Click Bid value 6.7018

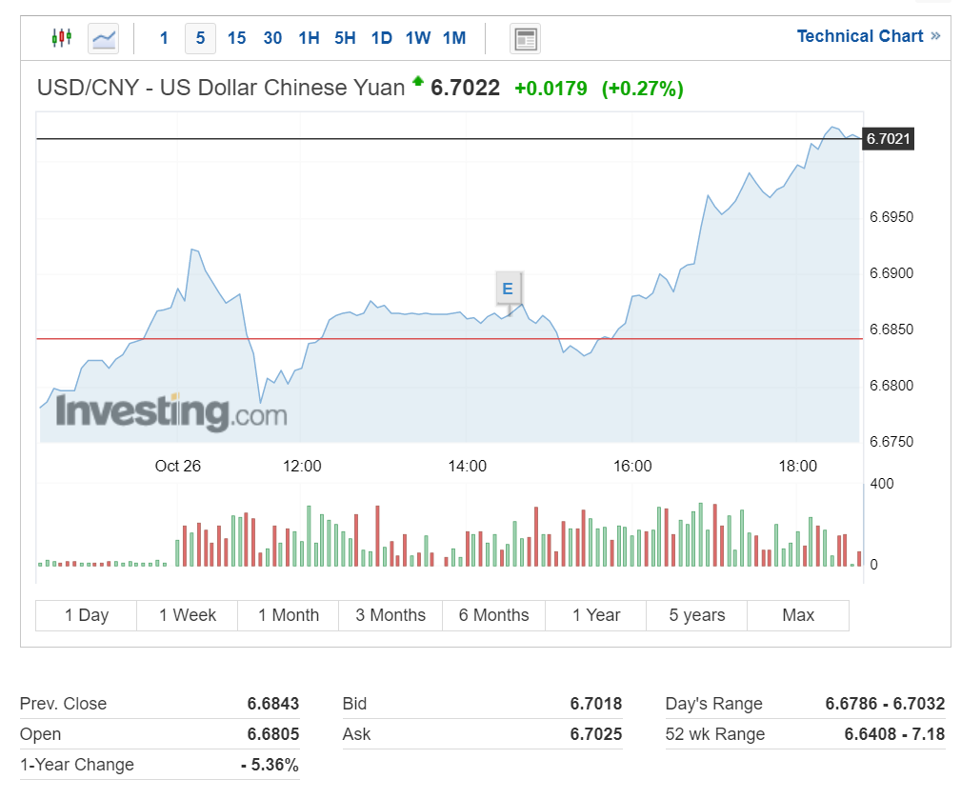(595, 704)
